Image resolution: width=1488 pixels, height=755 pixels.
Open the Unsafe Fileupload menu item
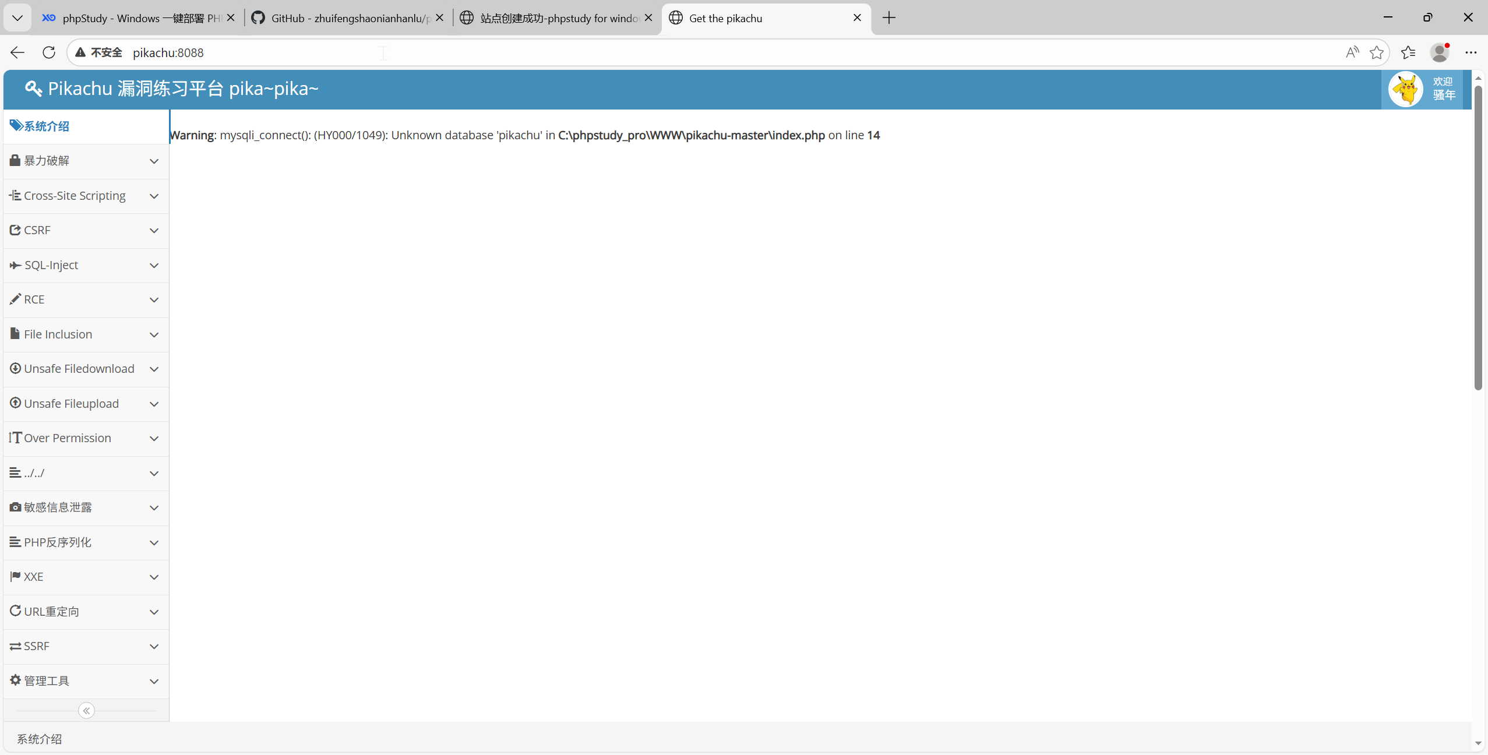tap(71, 404)
